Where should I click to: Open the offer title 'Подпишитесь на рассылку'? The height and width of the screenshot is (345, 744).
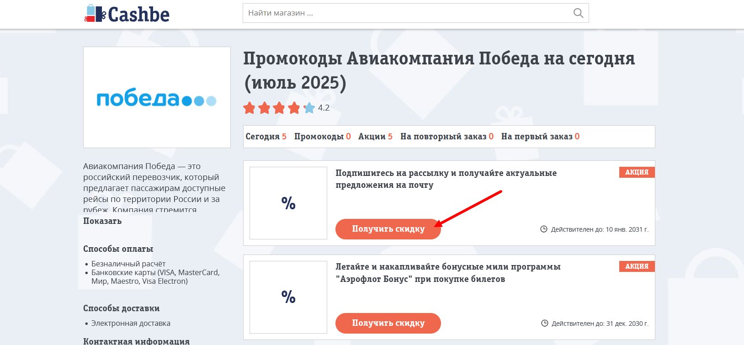[x=446, y=179]
